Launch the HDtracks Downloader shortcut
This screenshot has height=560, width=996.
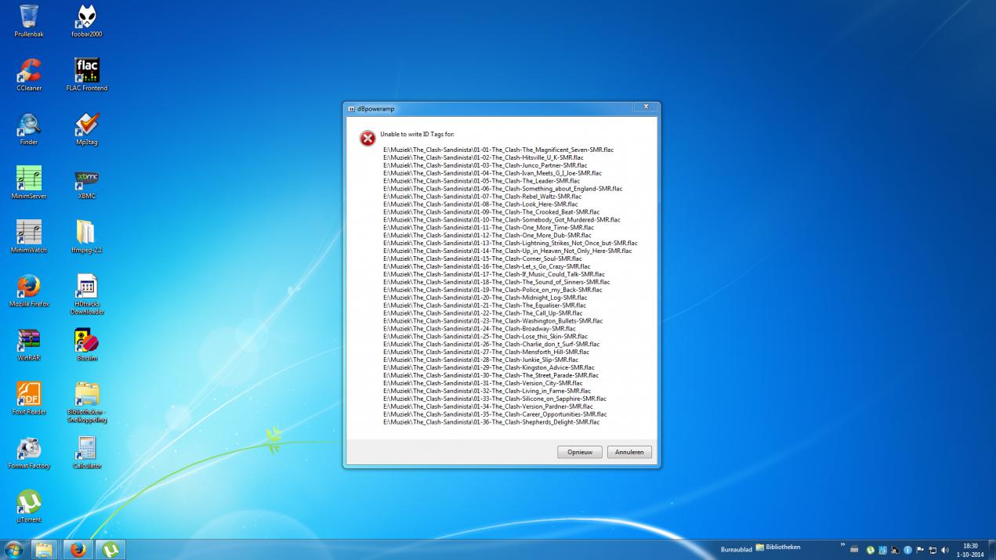86,287
